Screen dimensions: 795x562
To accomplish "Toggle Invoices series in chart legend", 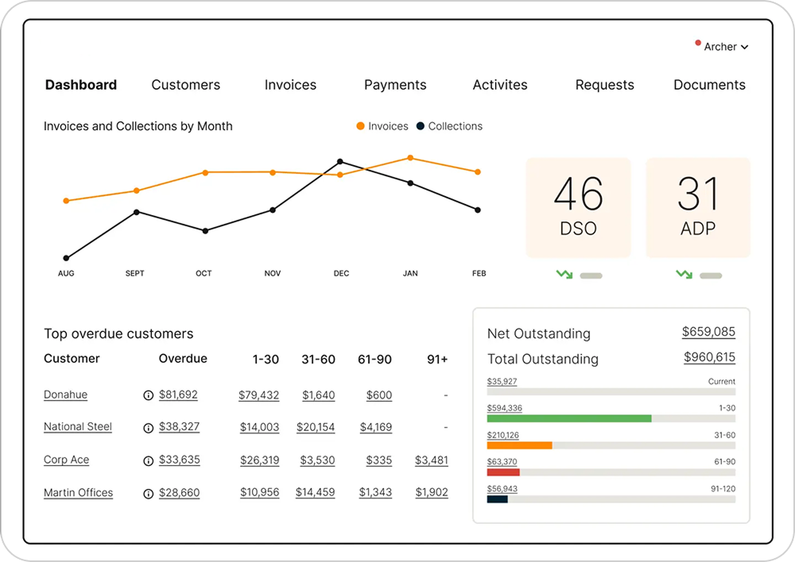I will click(382, 126).
